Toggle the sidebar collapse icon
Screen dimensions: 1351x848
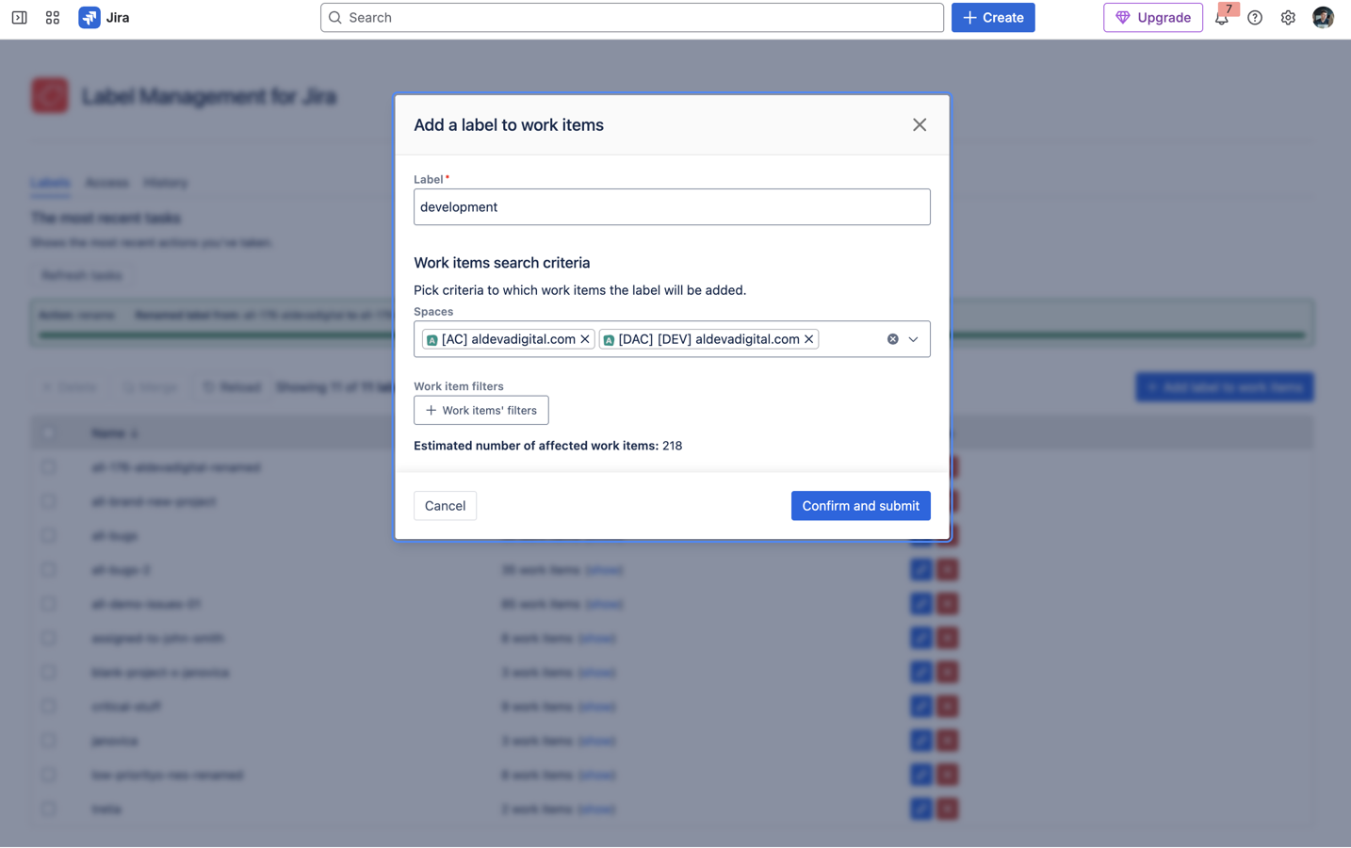pos(19,18)
